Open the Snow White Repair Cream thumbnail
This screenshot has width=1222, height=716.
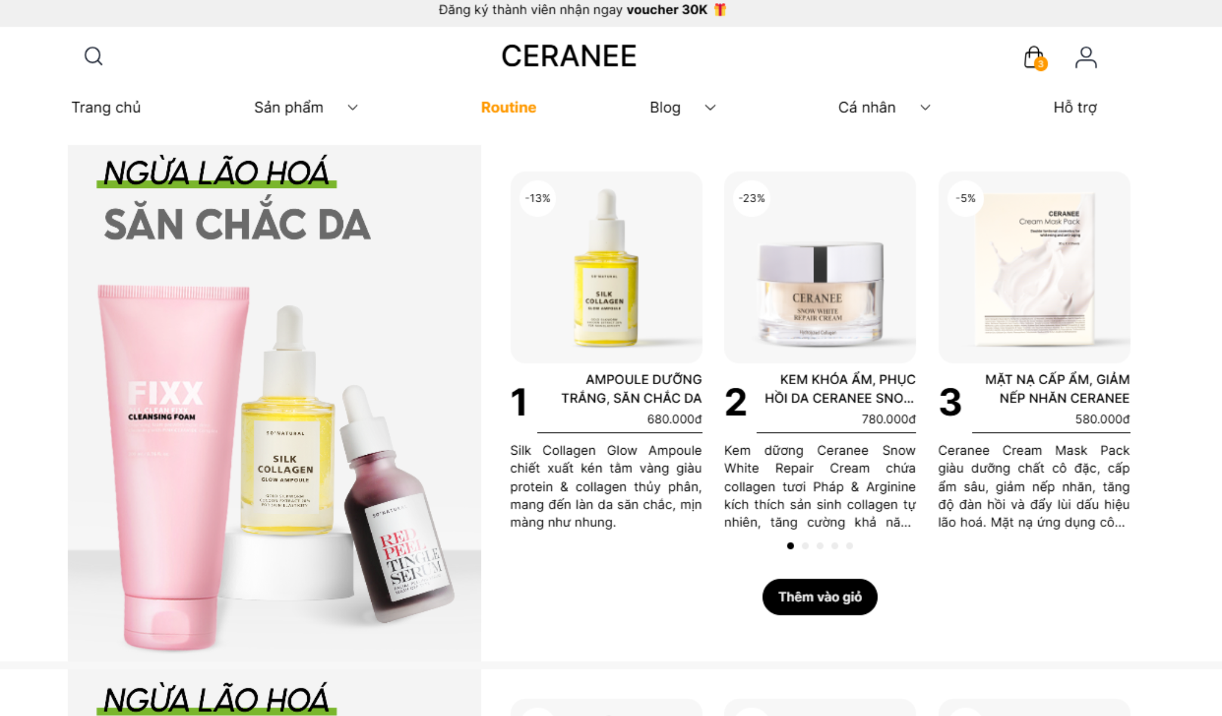[x=820, y=267]
